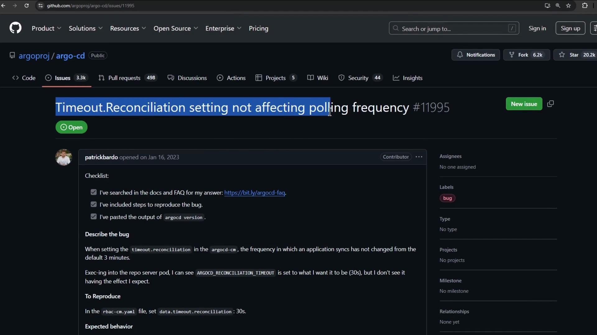Screen dimensions: 597x335
Task: Click the red bug label
Action: (x=447, y=198)
